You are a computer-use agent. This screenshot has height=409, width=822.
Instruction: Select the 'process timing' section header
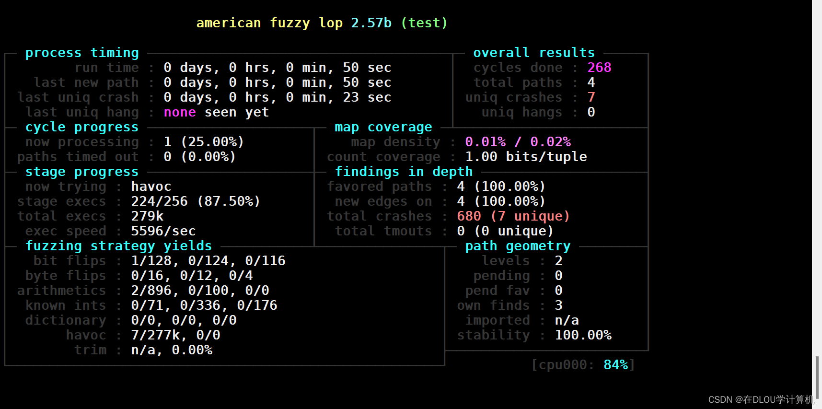click(82, 53)
